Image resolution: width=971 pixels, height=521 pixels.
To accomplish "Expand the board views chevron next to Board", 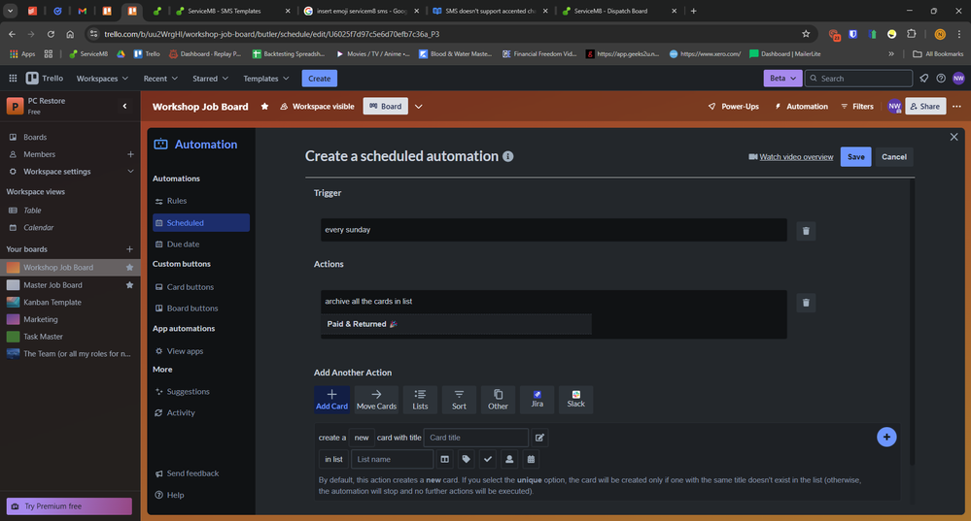I will [x=419, y=107].
